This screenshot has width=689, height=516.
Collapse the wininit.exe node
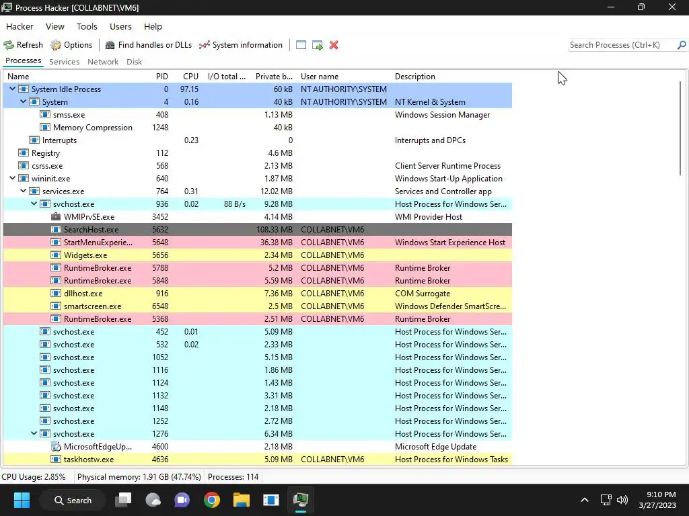(x=12, y=179)
